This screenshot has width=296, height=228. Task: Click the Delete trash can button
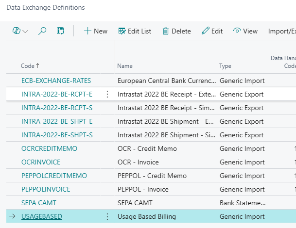176,31
